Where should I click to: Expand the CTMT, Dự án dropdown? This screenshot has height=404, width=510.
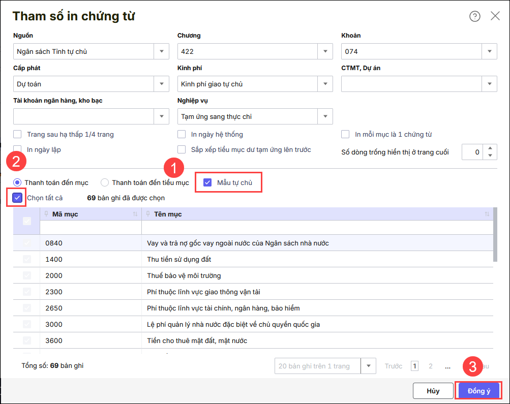point(490,84)
